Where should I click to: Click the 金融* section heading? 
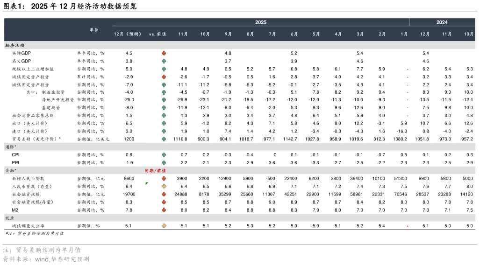coord(11,171)
